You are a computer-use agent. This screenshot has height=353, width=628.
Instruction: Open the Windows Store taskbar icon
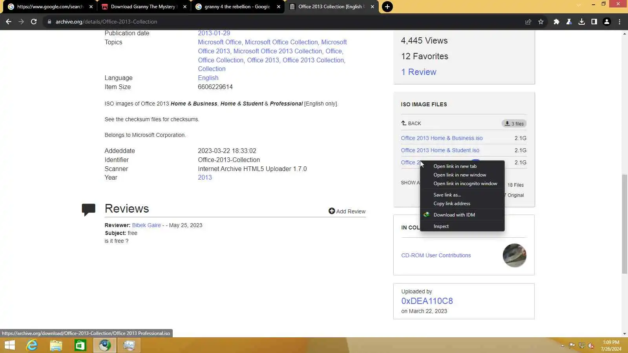click(x=80, y=345)
